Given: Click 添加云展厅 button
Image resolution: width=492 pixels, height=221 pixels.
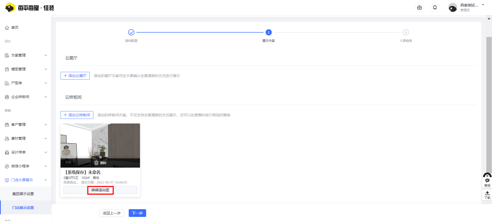Looking at the screenshot, I should (75, 76).
